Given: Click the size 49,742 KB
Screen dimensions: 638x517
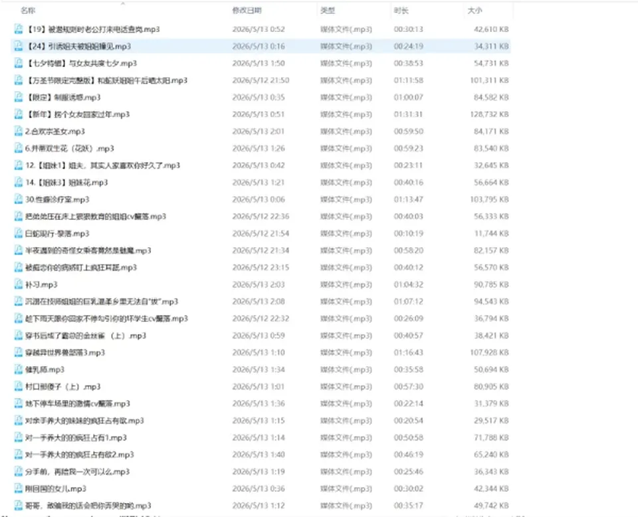Looking at the screenshot, I should [491, 506].
